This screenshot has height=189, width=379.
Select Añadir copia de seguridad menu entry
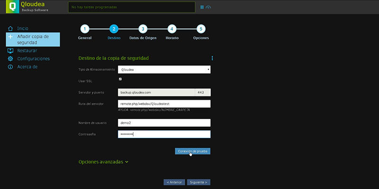click(33, 40)
